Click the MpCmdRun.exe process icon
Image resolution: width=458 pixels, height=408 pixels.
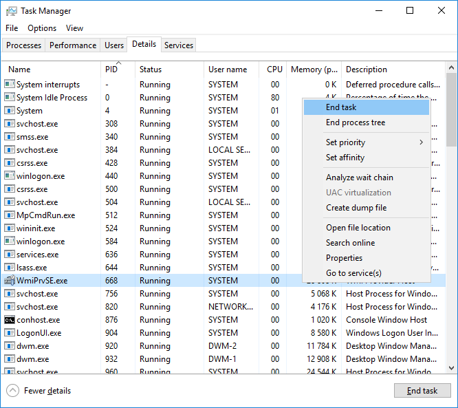pyautogui.click(x=10, y=215)
